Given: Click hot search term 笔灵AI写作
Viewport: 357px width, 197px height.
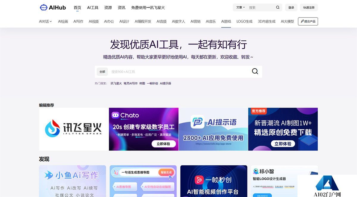Looking at the screenshot, I should coord(131,83).
